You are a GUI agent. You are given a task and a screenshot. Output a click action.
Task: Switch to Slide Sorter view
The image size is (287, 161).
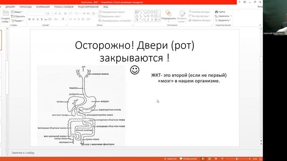tap(209, 159)
